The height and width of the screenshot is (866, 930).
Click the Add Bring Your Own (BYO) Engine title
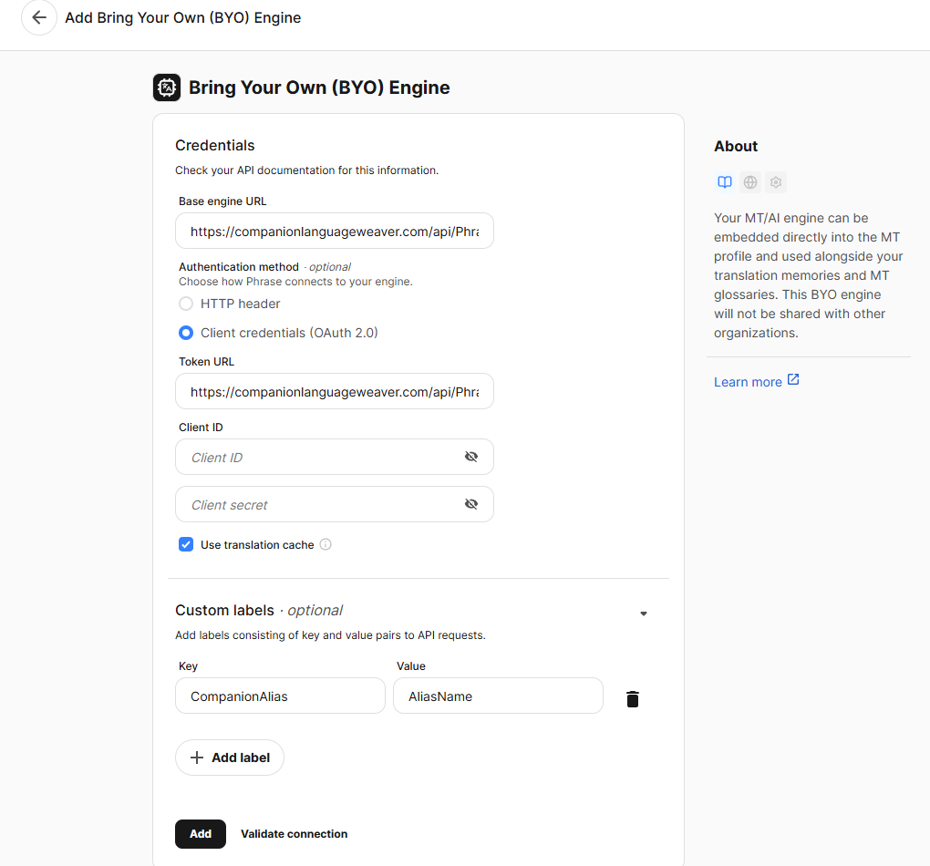(x=182, y=18)
